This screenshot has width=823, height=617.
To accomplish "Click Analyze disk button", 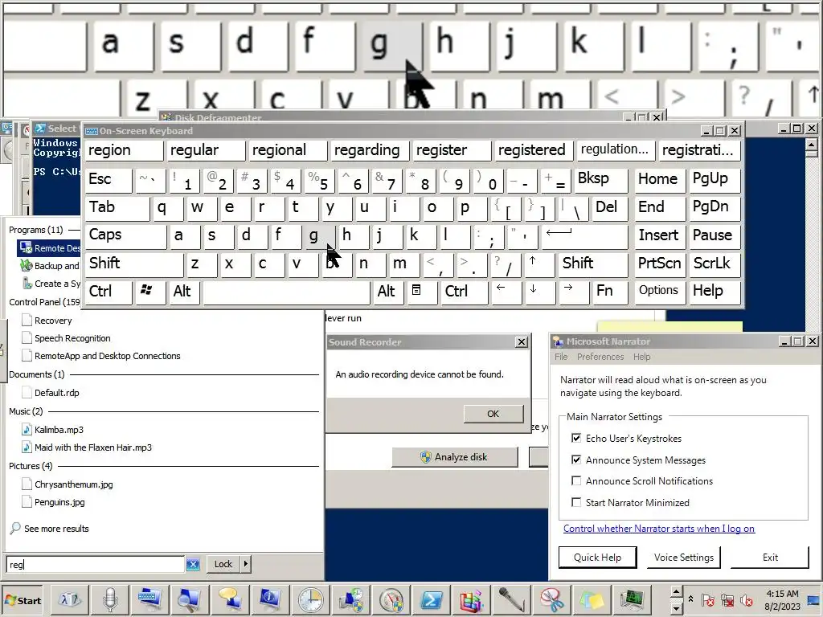I will point(455,457).
